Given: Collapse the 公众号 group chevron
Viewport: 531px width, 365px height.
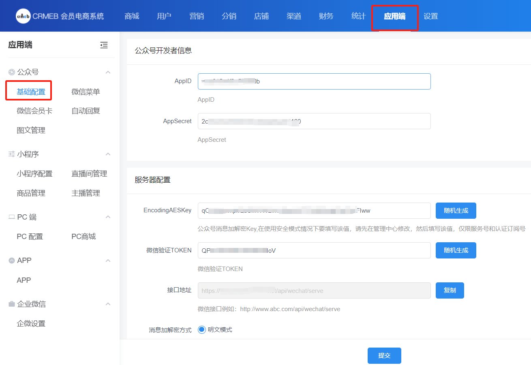Looking at the screenshot, I should (108, 72).
